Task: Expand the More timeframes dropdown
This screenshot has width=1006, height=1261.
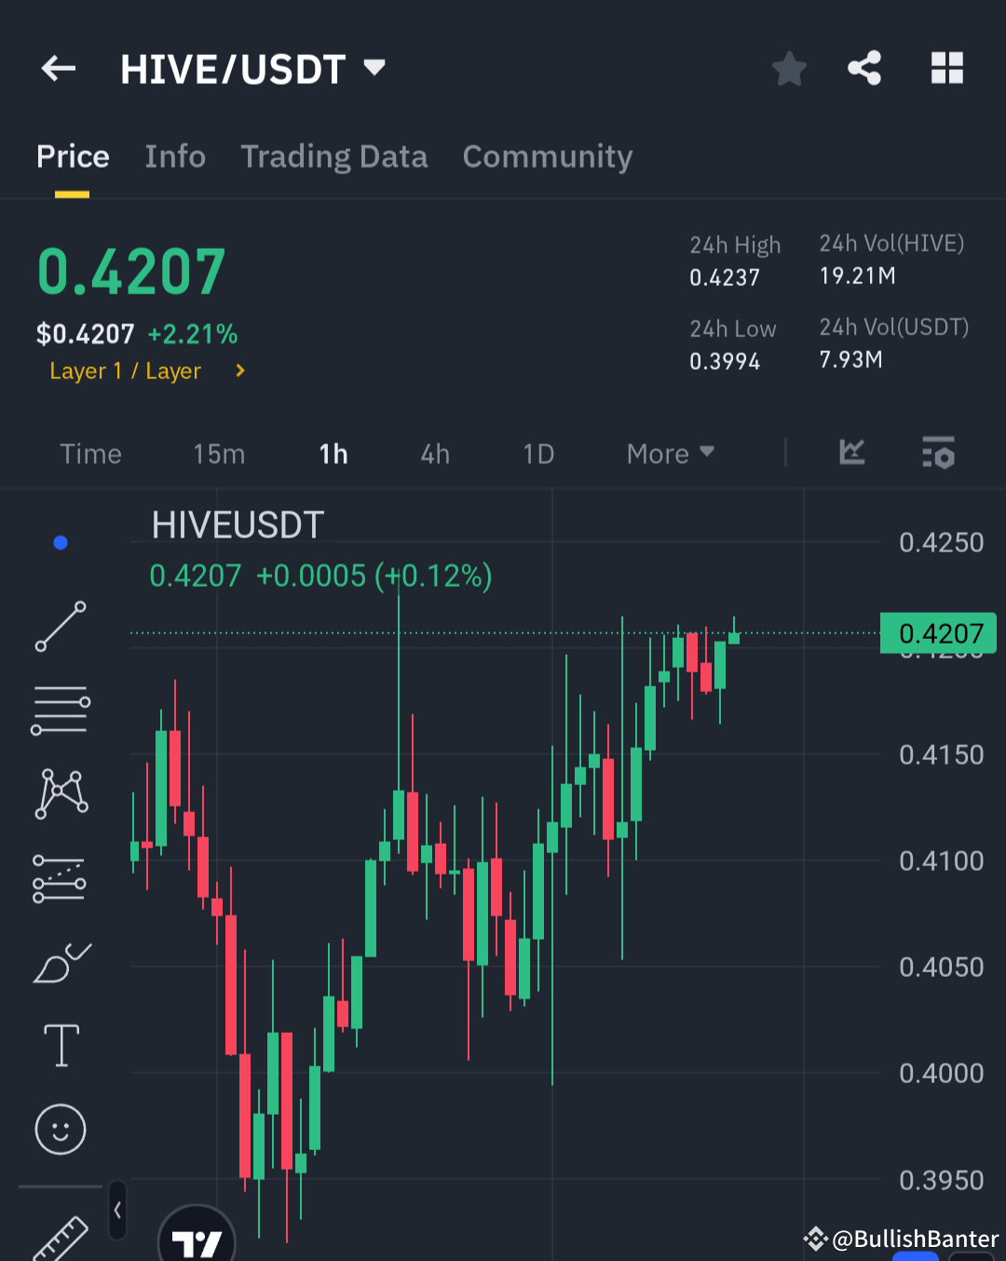Action: [x=669, y=454]
